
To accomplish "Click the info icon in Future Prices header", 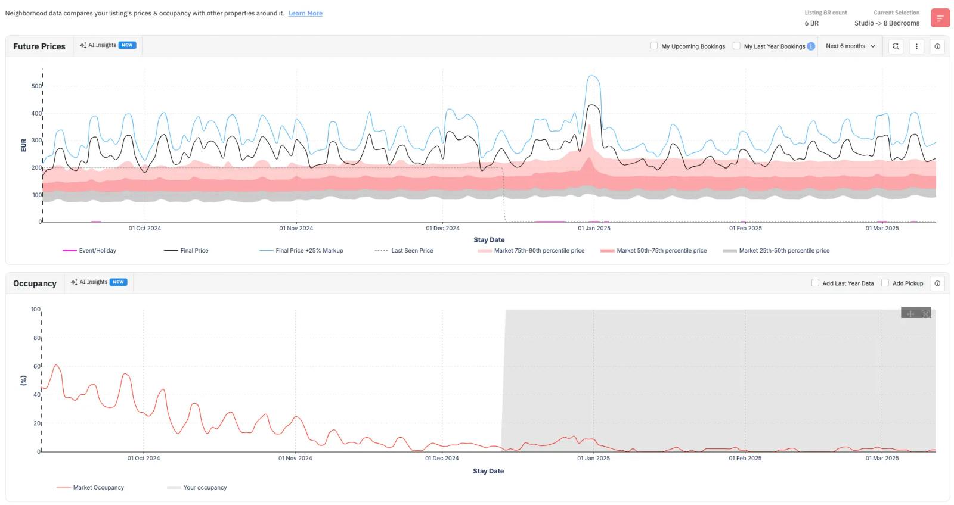I will point(937,46).
